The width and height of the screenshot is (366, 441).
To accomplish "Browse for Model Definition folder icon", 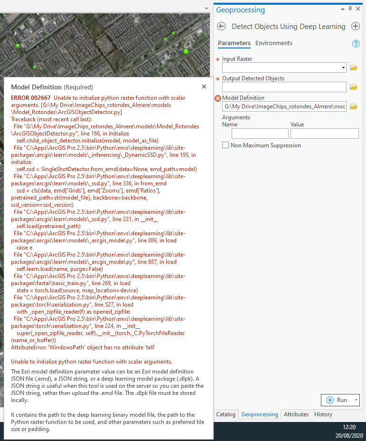I will (x=354, y=106).
